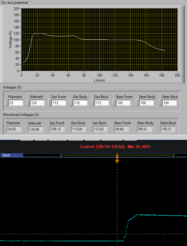Screen dimensions: 187x246
Task: Select the monitored Filament reading 24.85
Action: coord(14,129)
